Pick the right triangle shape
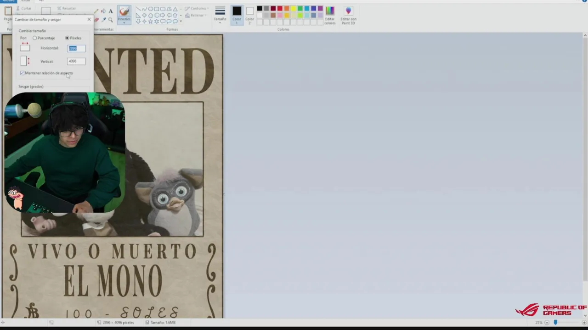588x330 pixels. pos(138,16)
